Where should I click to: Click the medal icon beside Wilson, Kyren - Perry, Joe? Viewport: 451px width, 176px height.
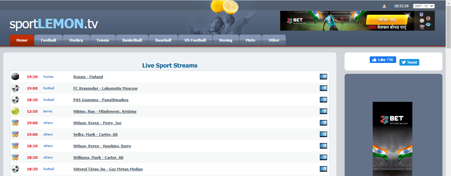tap(15, 123)
